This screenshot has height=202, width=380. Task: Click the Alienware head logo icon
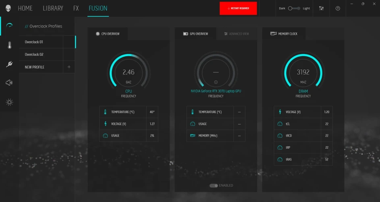tap(8, 8)
